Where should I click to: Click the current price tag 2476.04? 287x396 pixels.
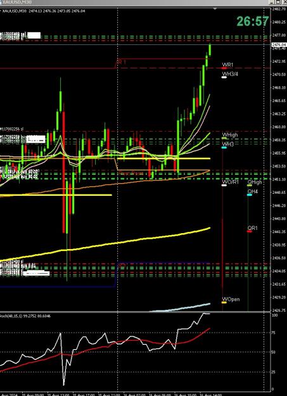coord(279,45)
